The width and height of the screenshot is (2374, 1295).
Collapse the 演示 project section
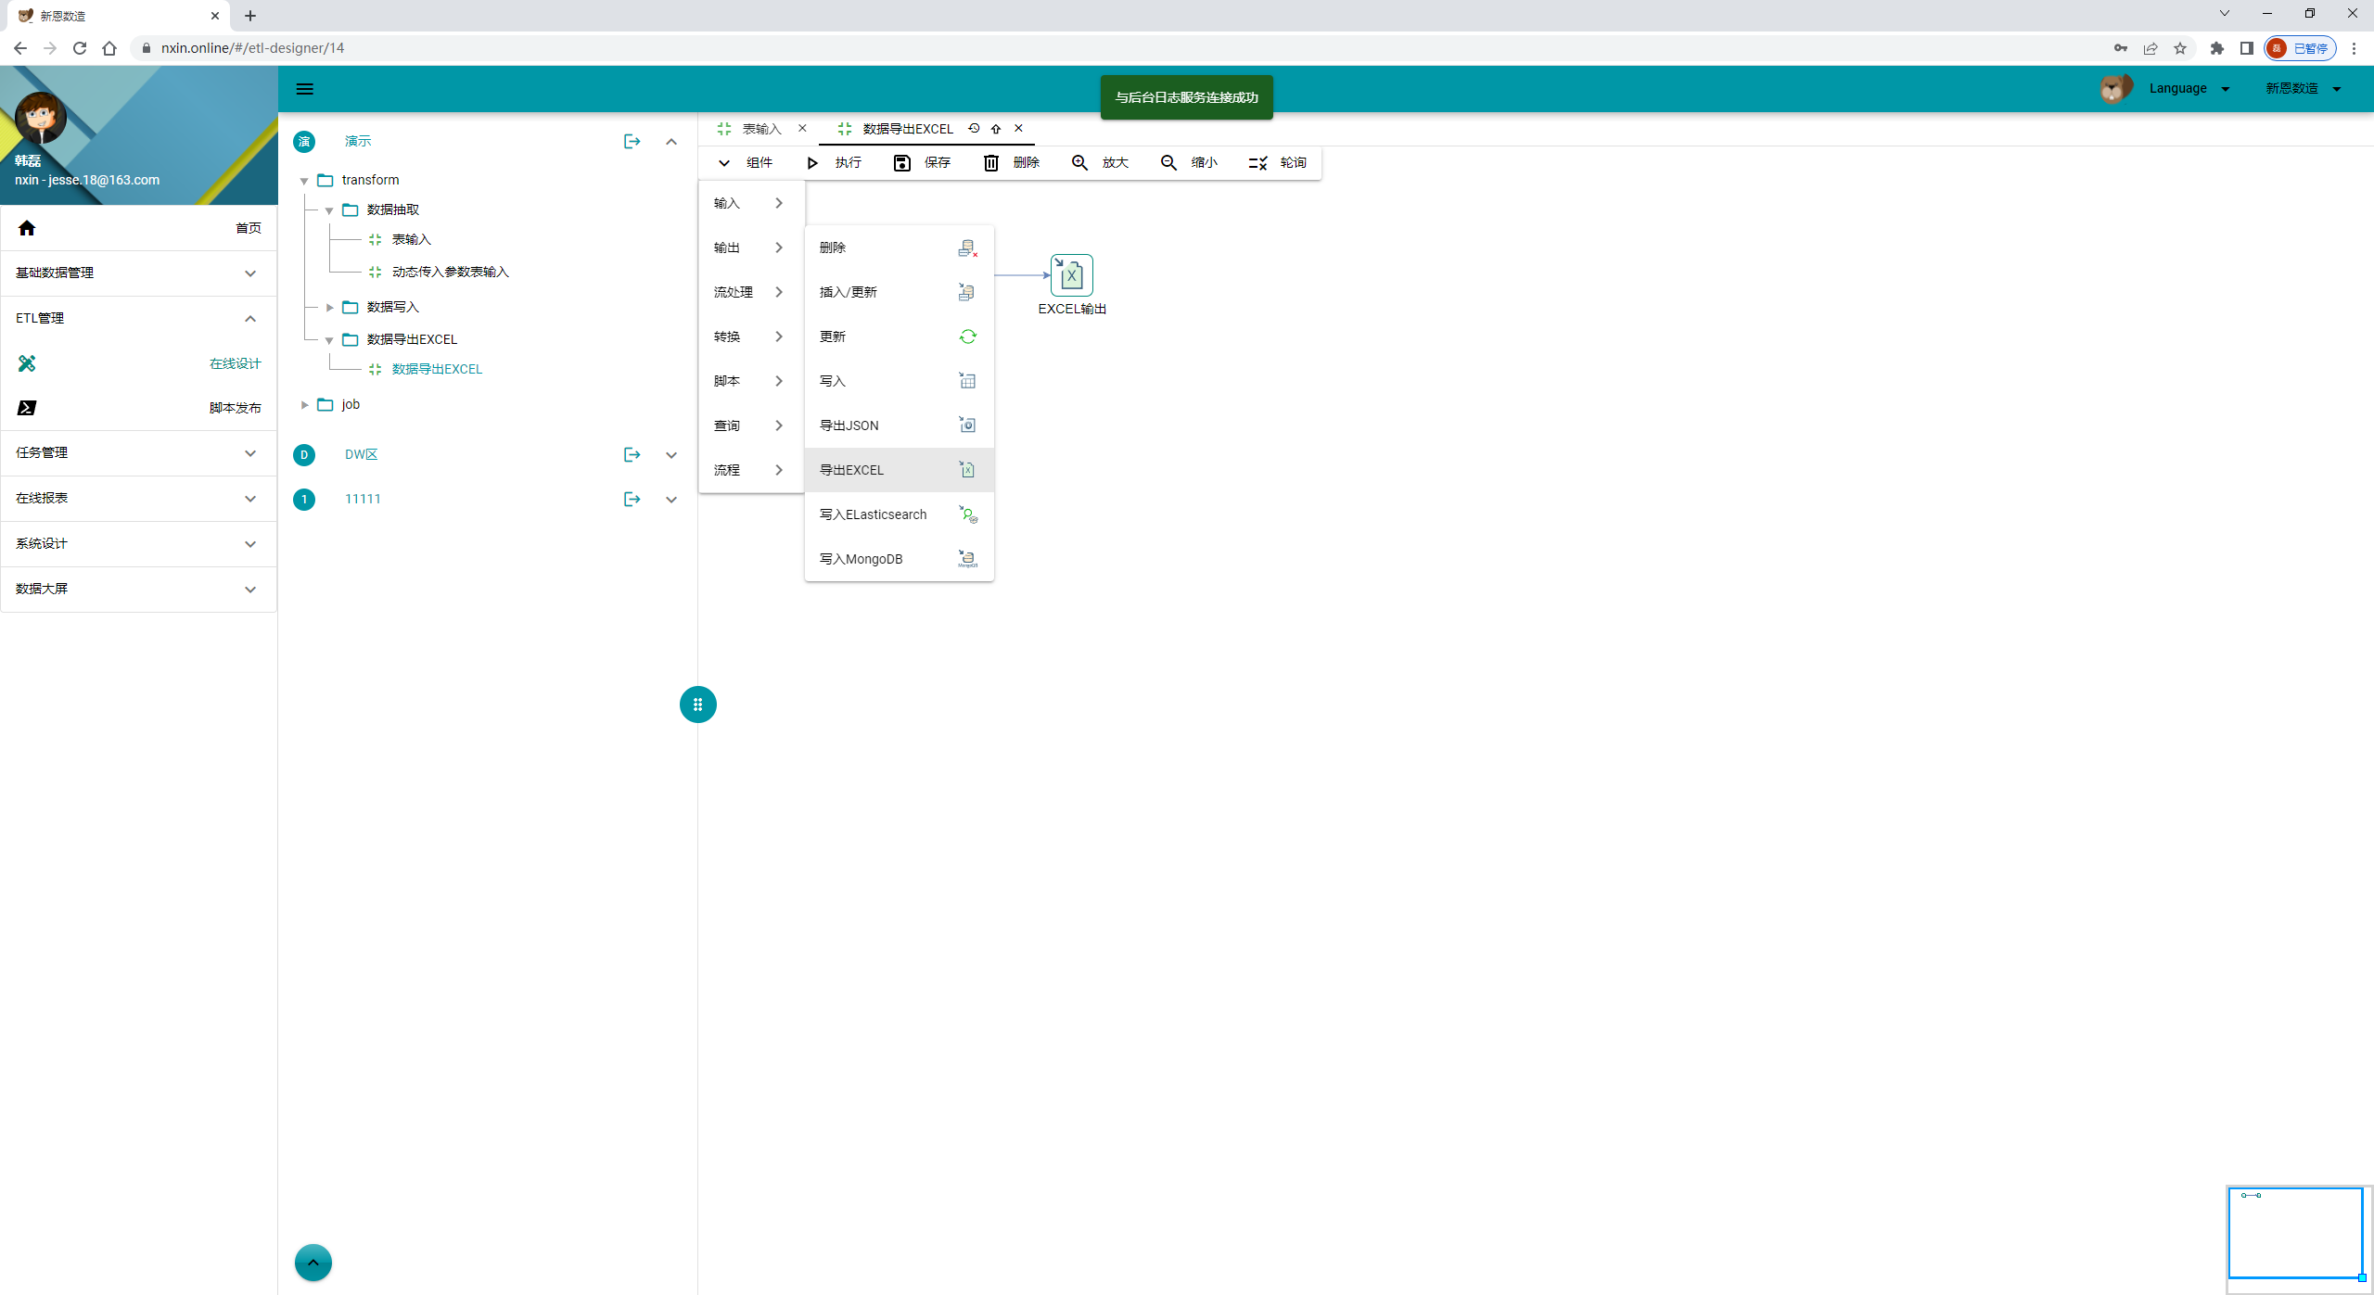pos(671,142)
